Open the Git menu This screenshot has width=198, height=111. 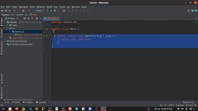68,7
